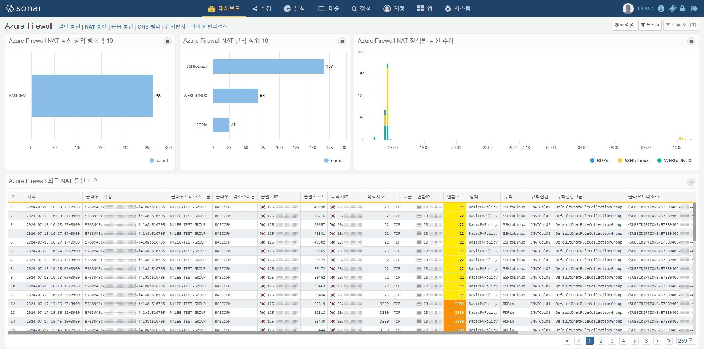
Task: Click the user avatar icon
Action: tap(628, 8)
